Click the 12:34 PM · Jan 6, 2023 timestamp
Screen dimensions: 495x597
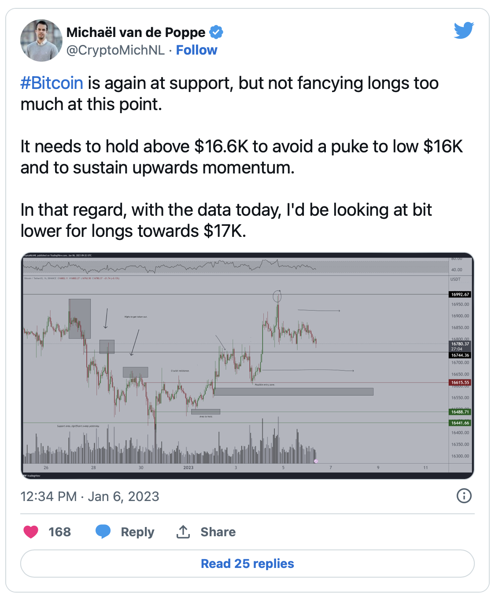coord(90,497)
